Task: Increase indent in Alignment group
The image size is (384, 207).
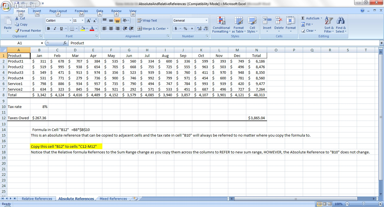Action: coord(131,29)
